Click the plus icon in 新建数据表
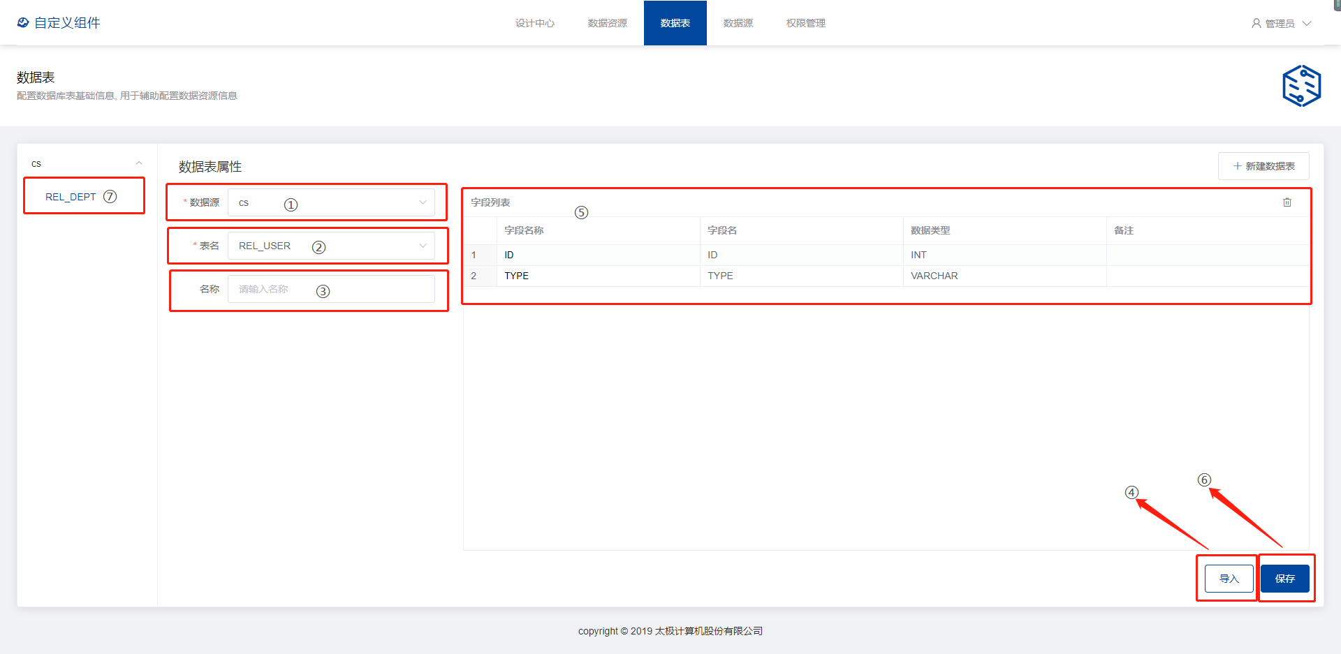1341x654 pixels. [x=1237, y=166]
